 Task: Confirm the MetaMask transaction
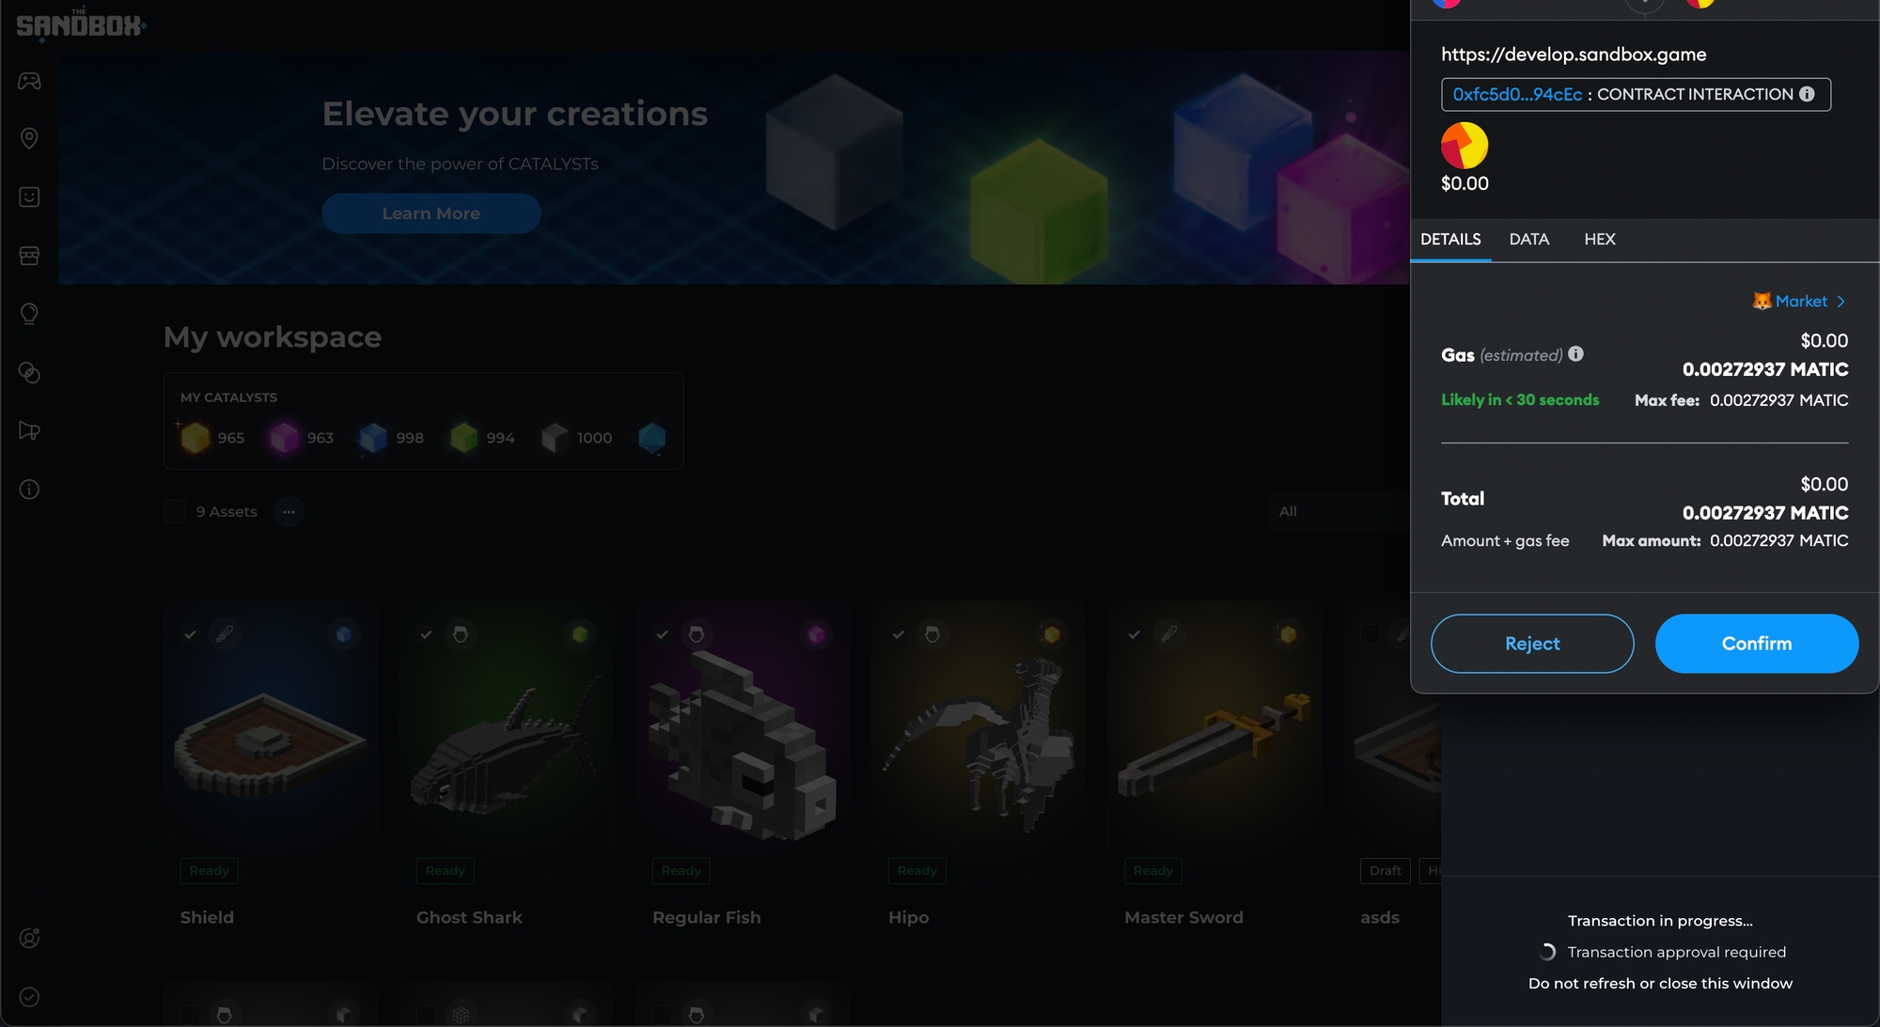point(1756,644)
